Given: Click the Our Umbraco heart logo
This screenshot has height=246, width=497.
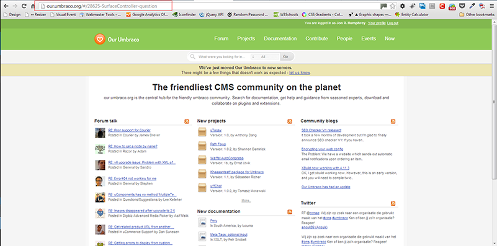Looking at the screenshot, I should click(x=99, y=39).
